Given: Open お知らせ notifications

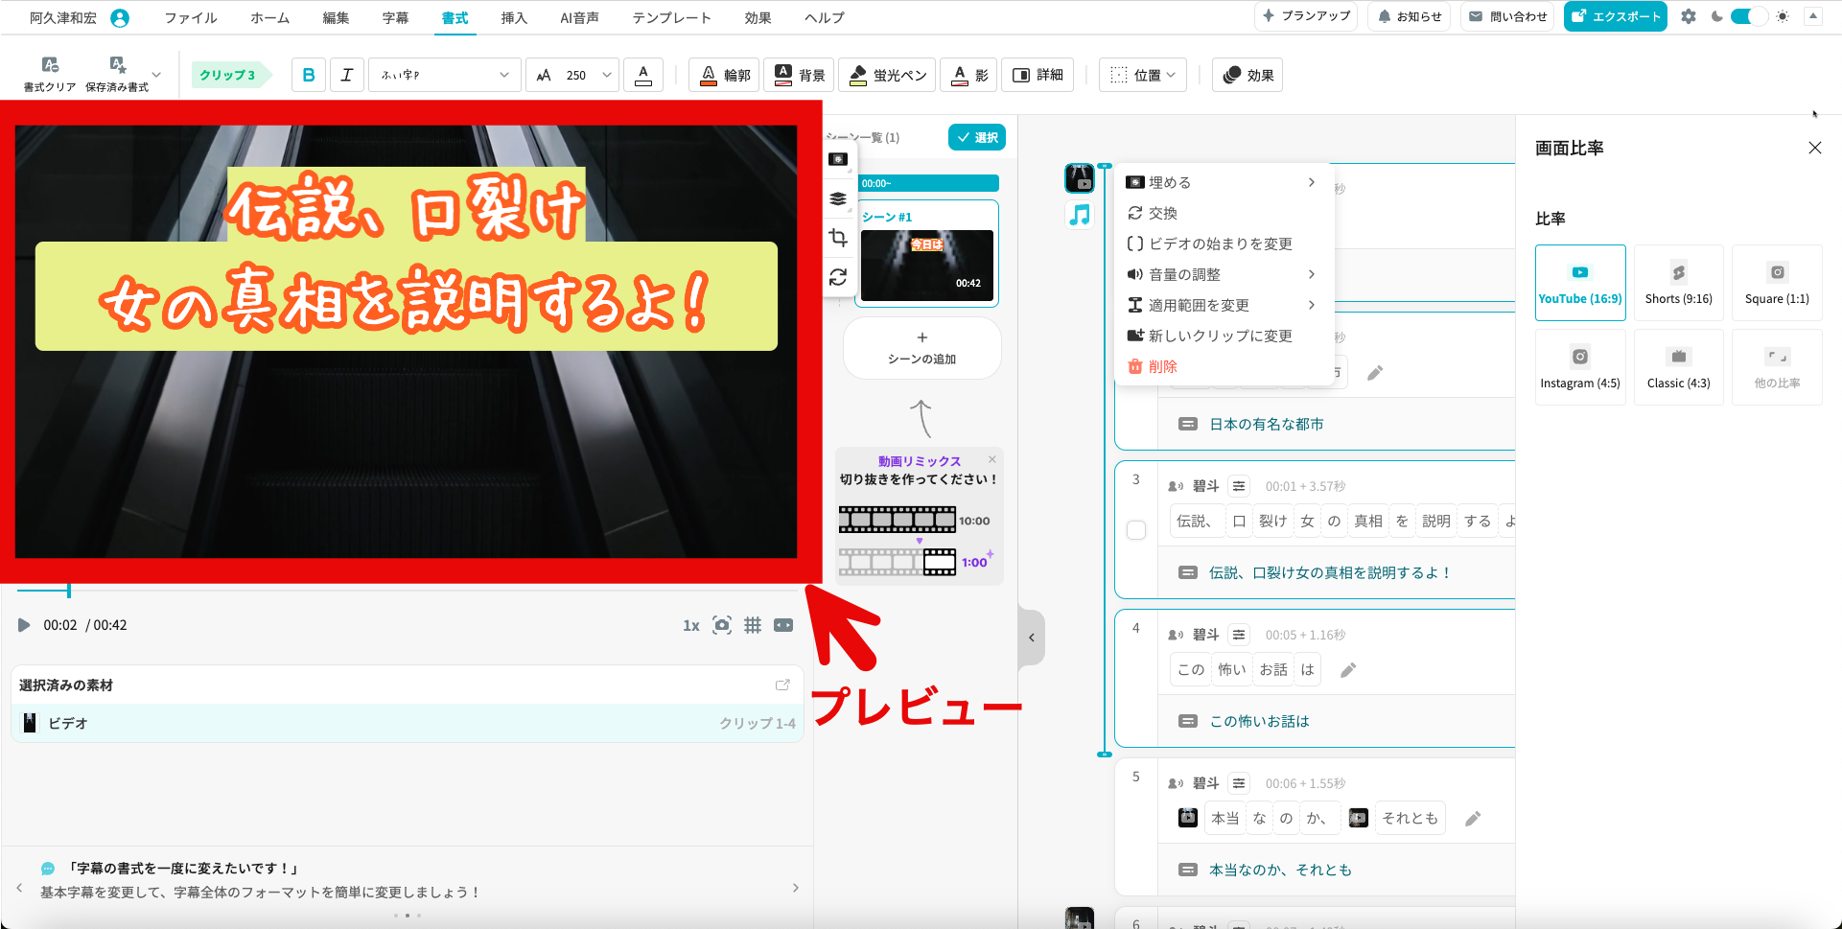Looking at the screenshot, I should click(x=1410, y=16).
